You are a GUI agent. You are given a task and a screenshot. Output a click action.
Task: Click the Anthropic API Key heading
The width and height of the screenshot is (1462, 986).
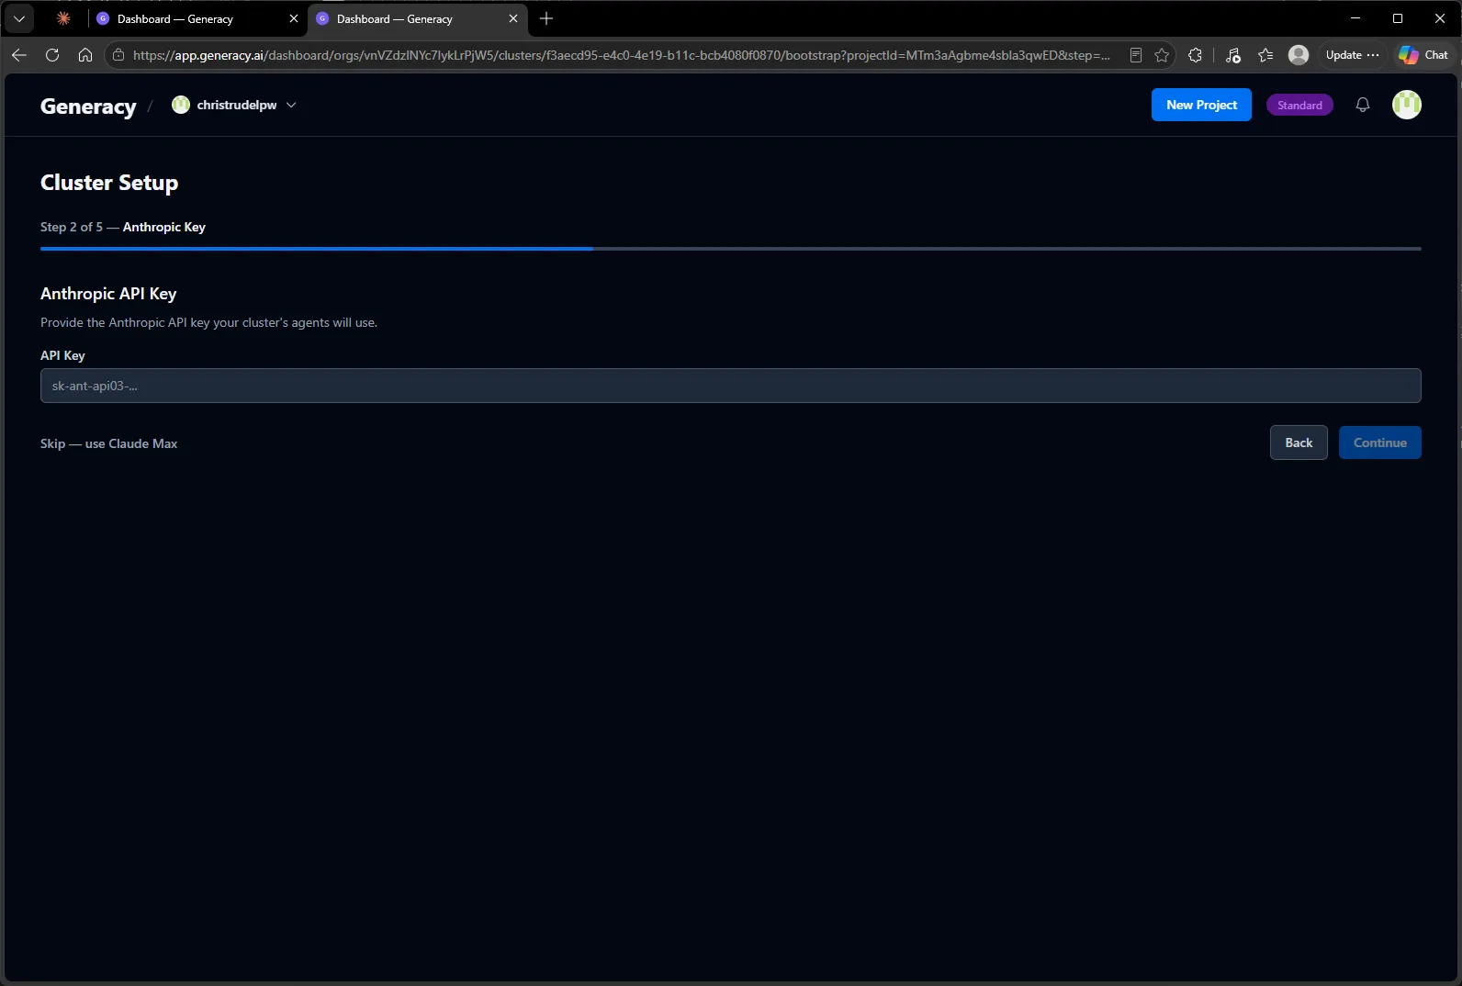coord(108,294)
